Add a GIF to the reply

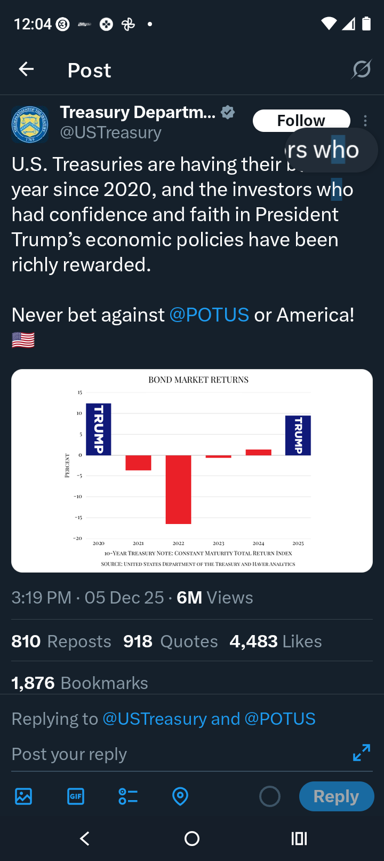[76, 796]
